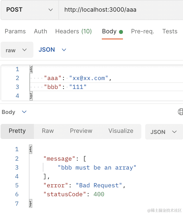183x214 pixels.
Task: Expand the raw body type dropdown
Action: coord(16,50)
